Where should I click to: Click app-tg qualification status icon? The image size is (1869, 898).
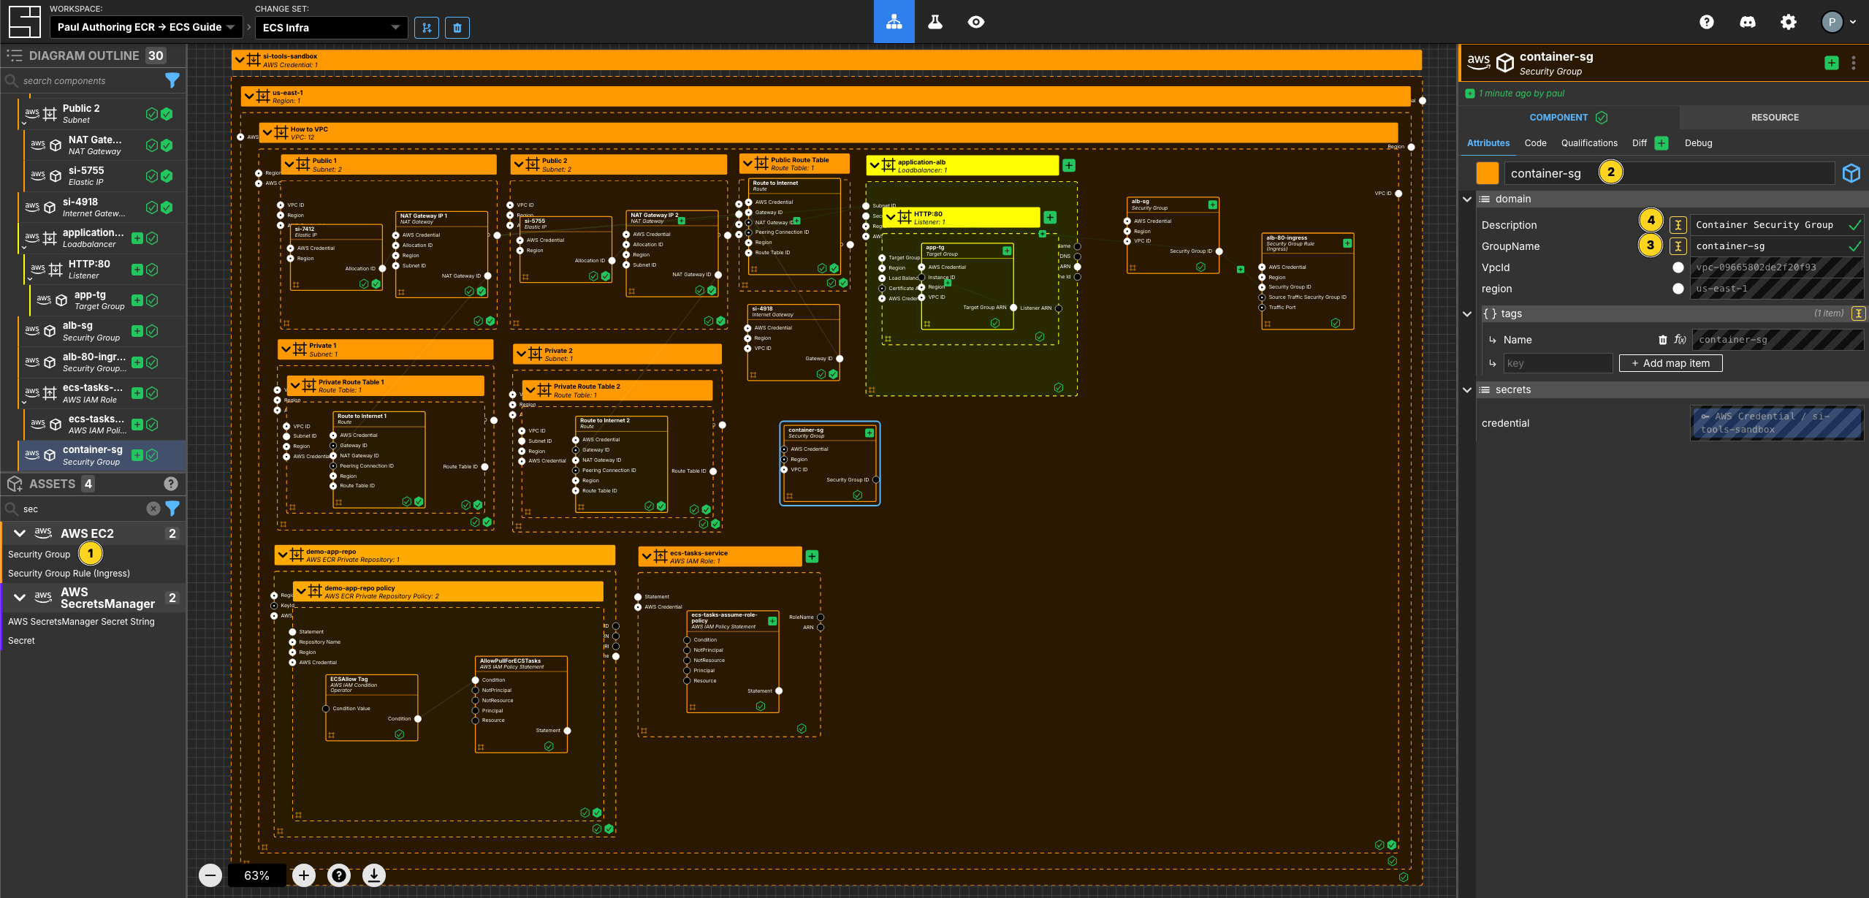[152, 300]
